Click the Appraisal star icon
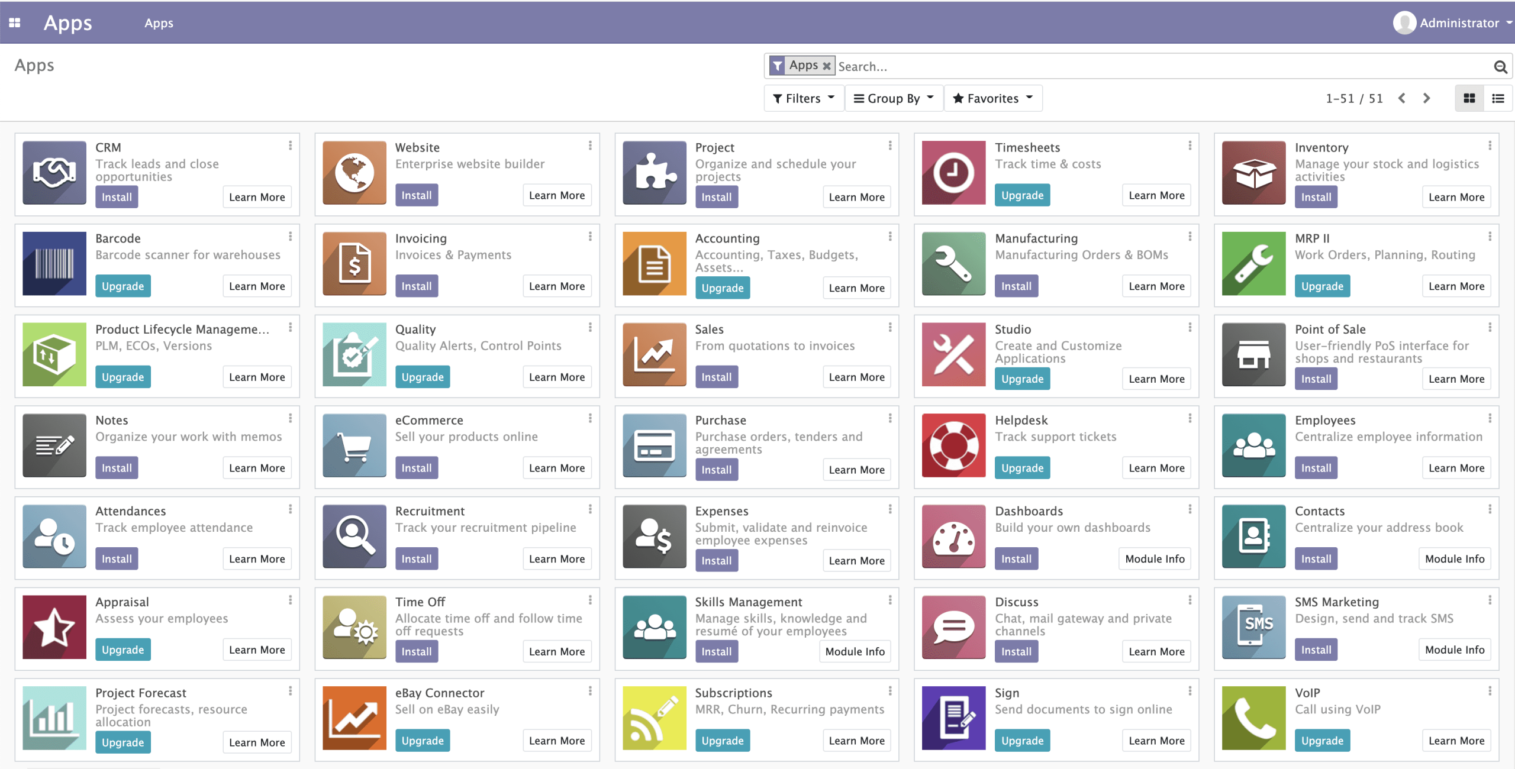 (54, 627)
